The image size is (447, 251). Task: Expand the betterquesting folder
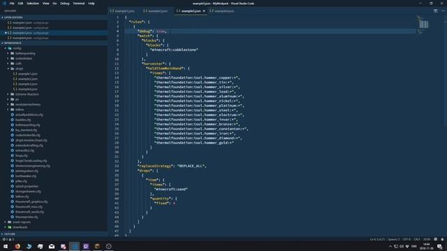(8, 54)
